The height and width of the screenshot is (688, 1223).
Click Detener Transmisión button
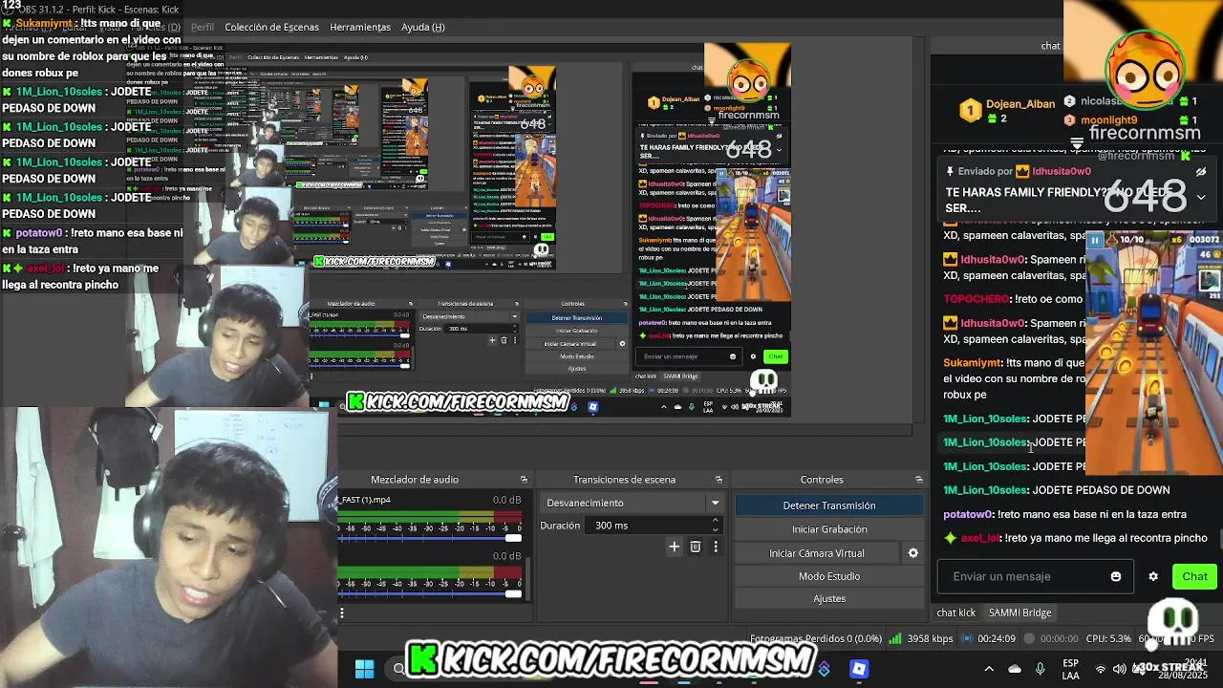tap(829, 505)
